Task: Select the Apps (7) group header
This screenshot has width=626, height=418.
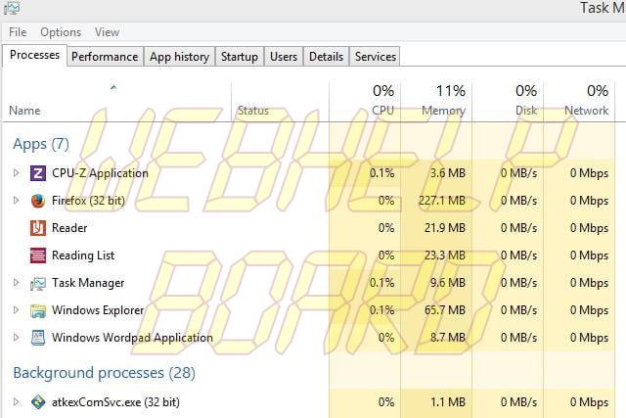Action: [41, 144]
